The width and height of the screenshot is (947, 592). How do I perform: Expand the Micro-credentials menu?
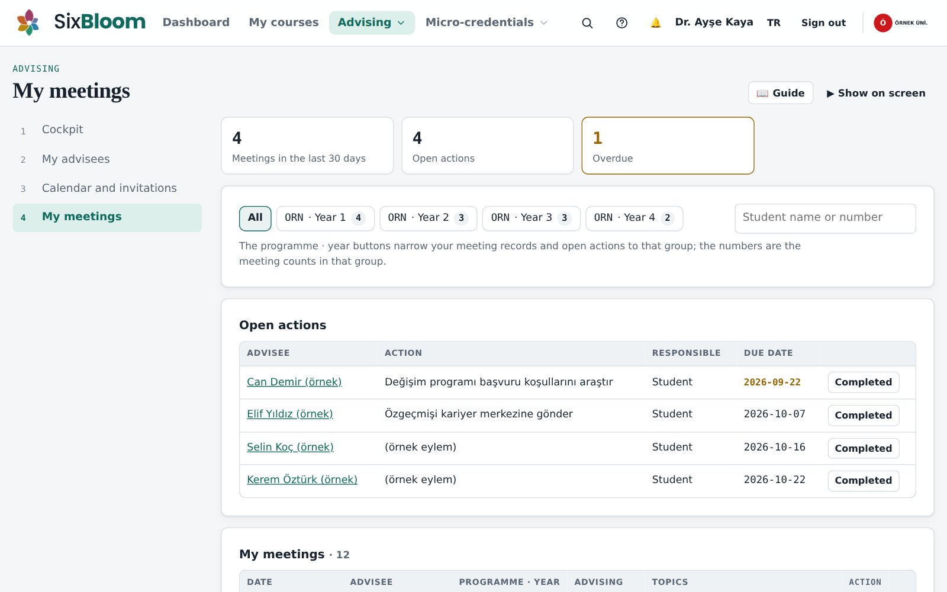coord(487,22)
